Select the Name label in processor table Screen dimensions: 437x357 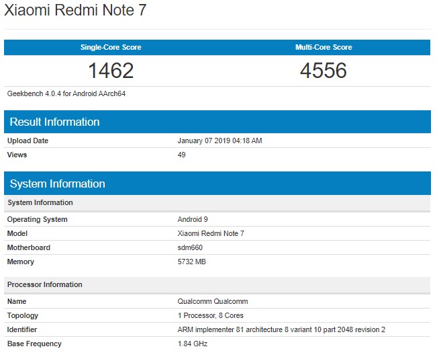point(17,301)
